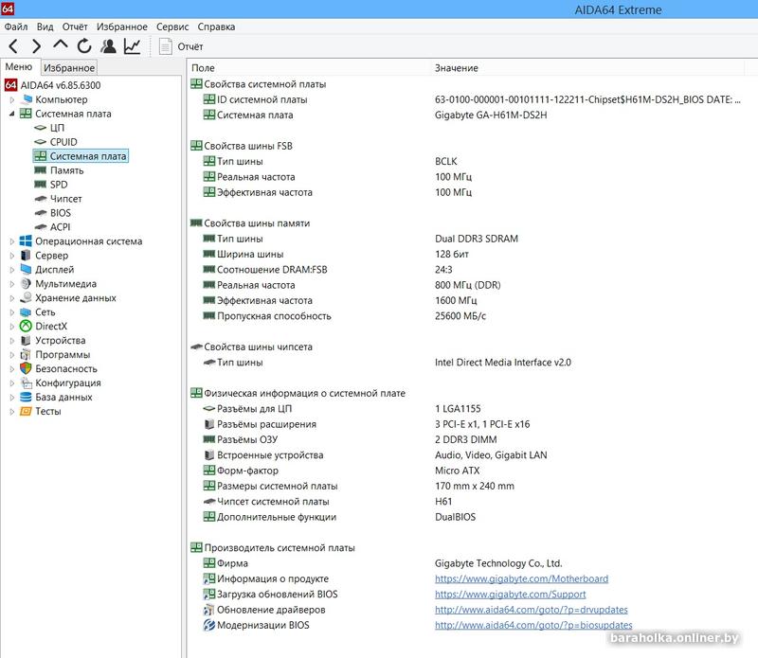
Task: Click the Модернизации BIOS row icon
Action: pos(208,625)
